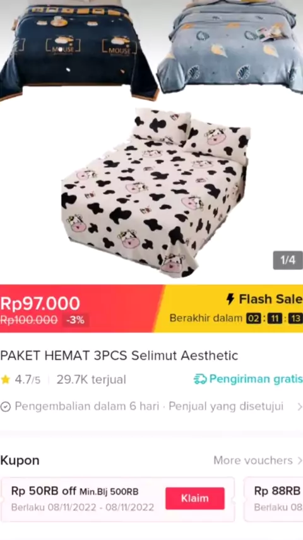Tap the Rp 50RB off coupon card
303x540 pixels.
click(x=117, y=499)
